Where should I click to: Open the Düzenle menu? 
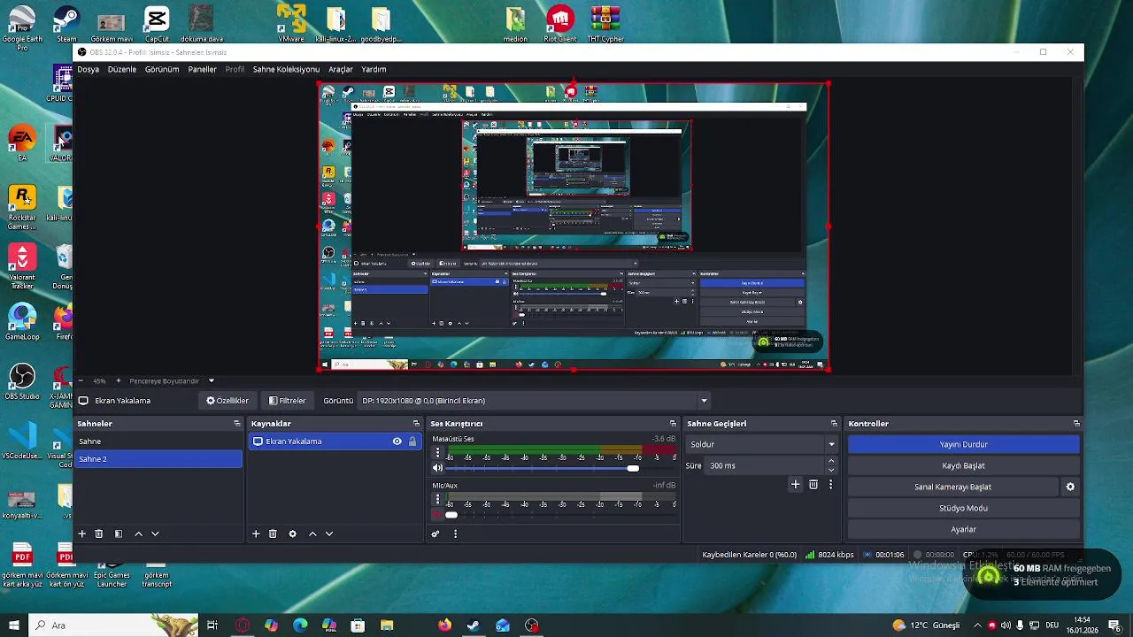[x=122, y=69]
